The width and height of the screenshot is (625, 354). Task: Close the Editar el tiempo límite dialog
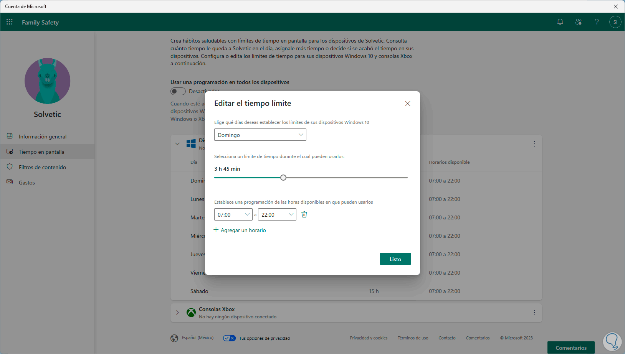[408, 104]
